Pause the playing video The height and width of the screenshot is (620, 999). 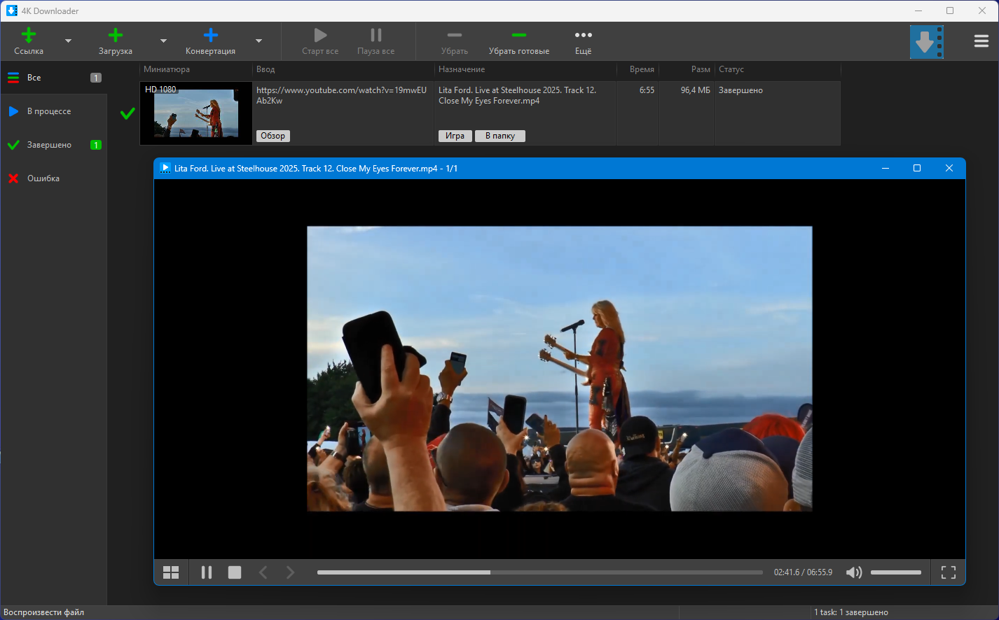(x=207, y=572)
